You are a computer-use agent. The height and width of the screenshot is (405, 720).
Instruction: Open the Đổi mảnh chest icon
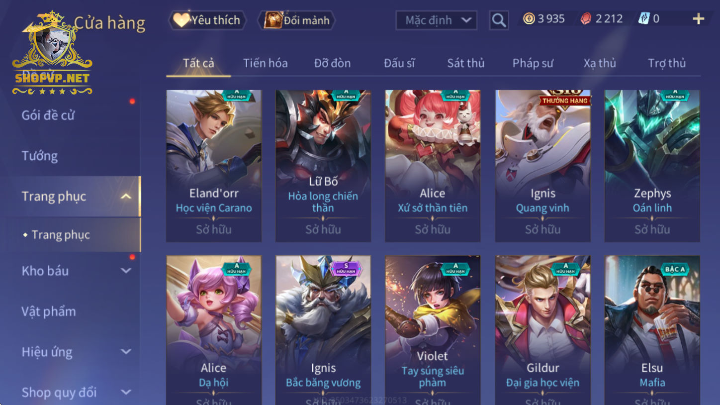[273, 20]
